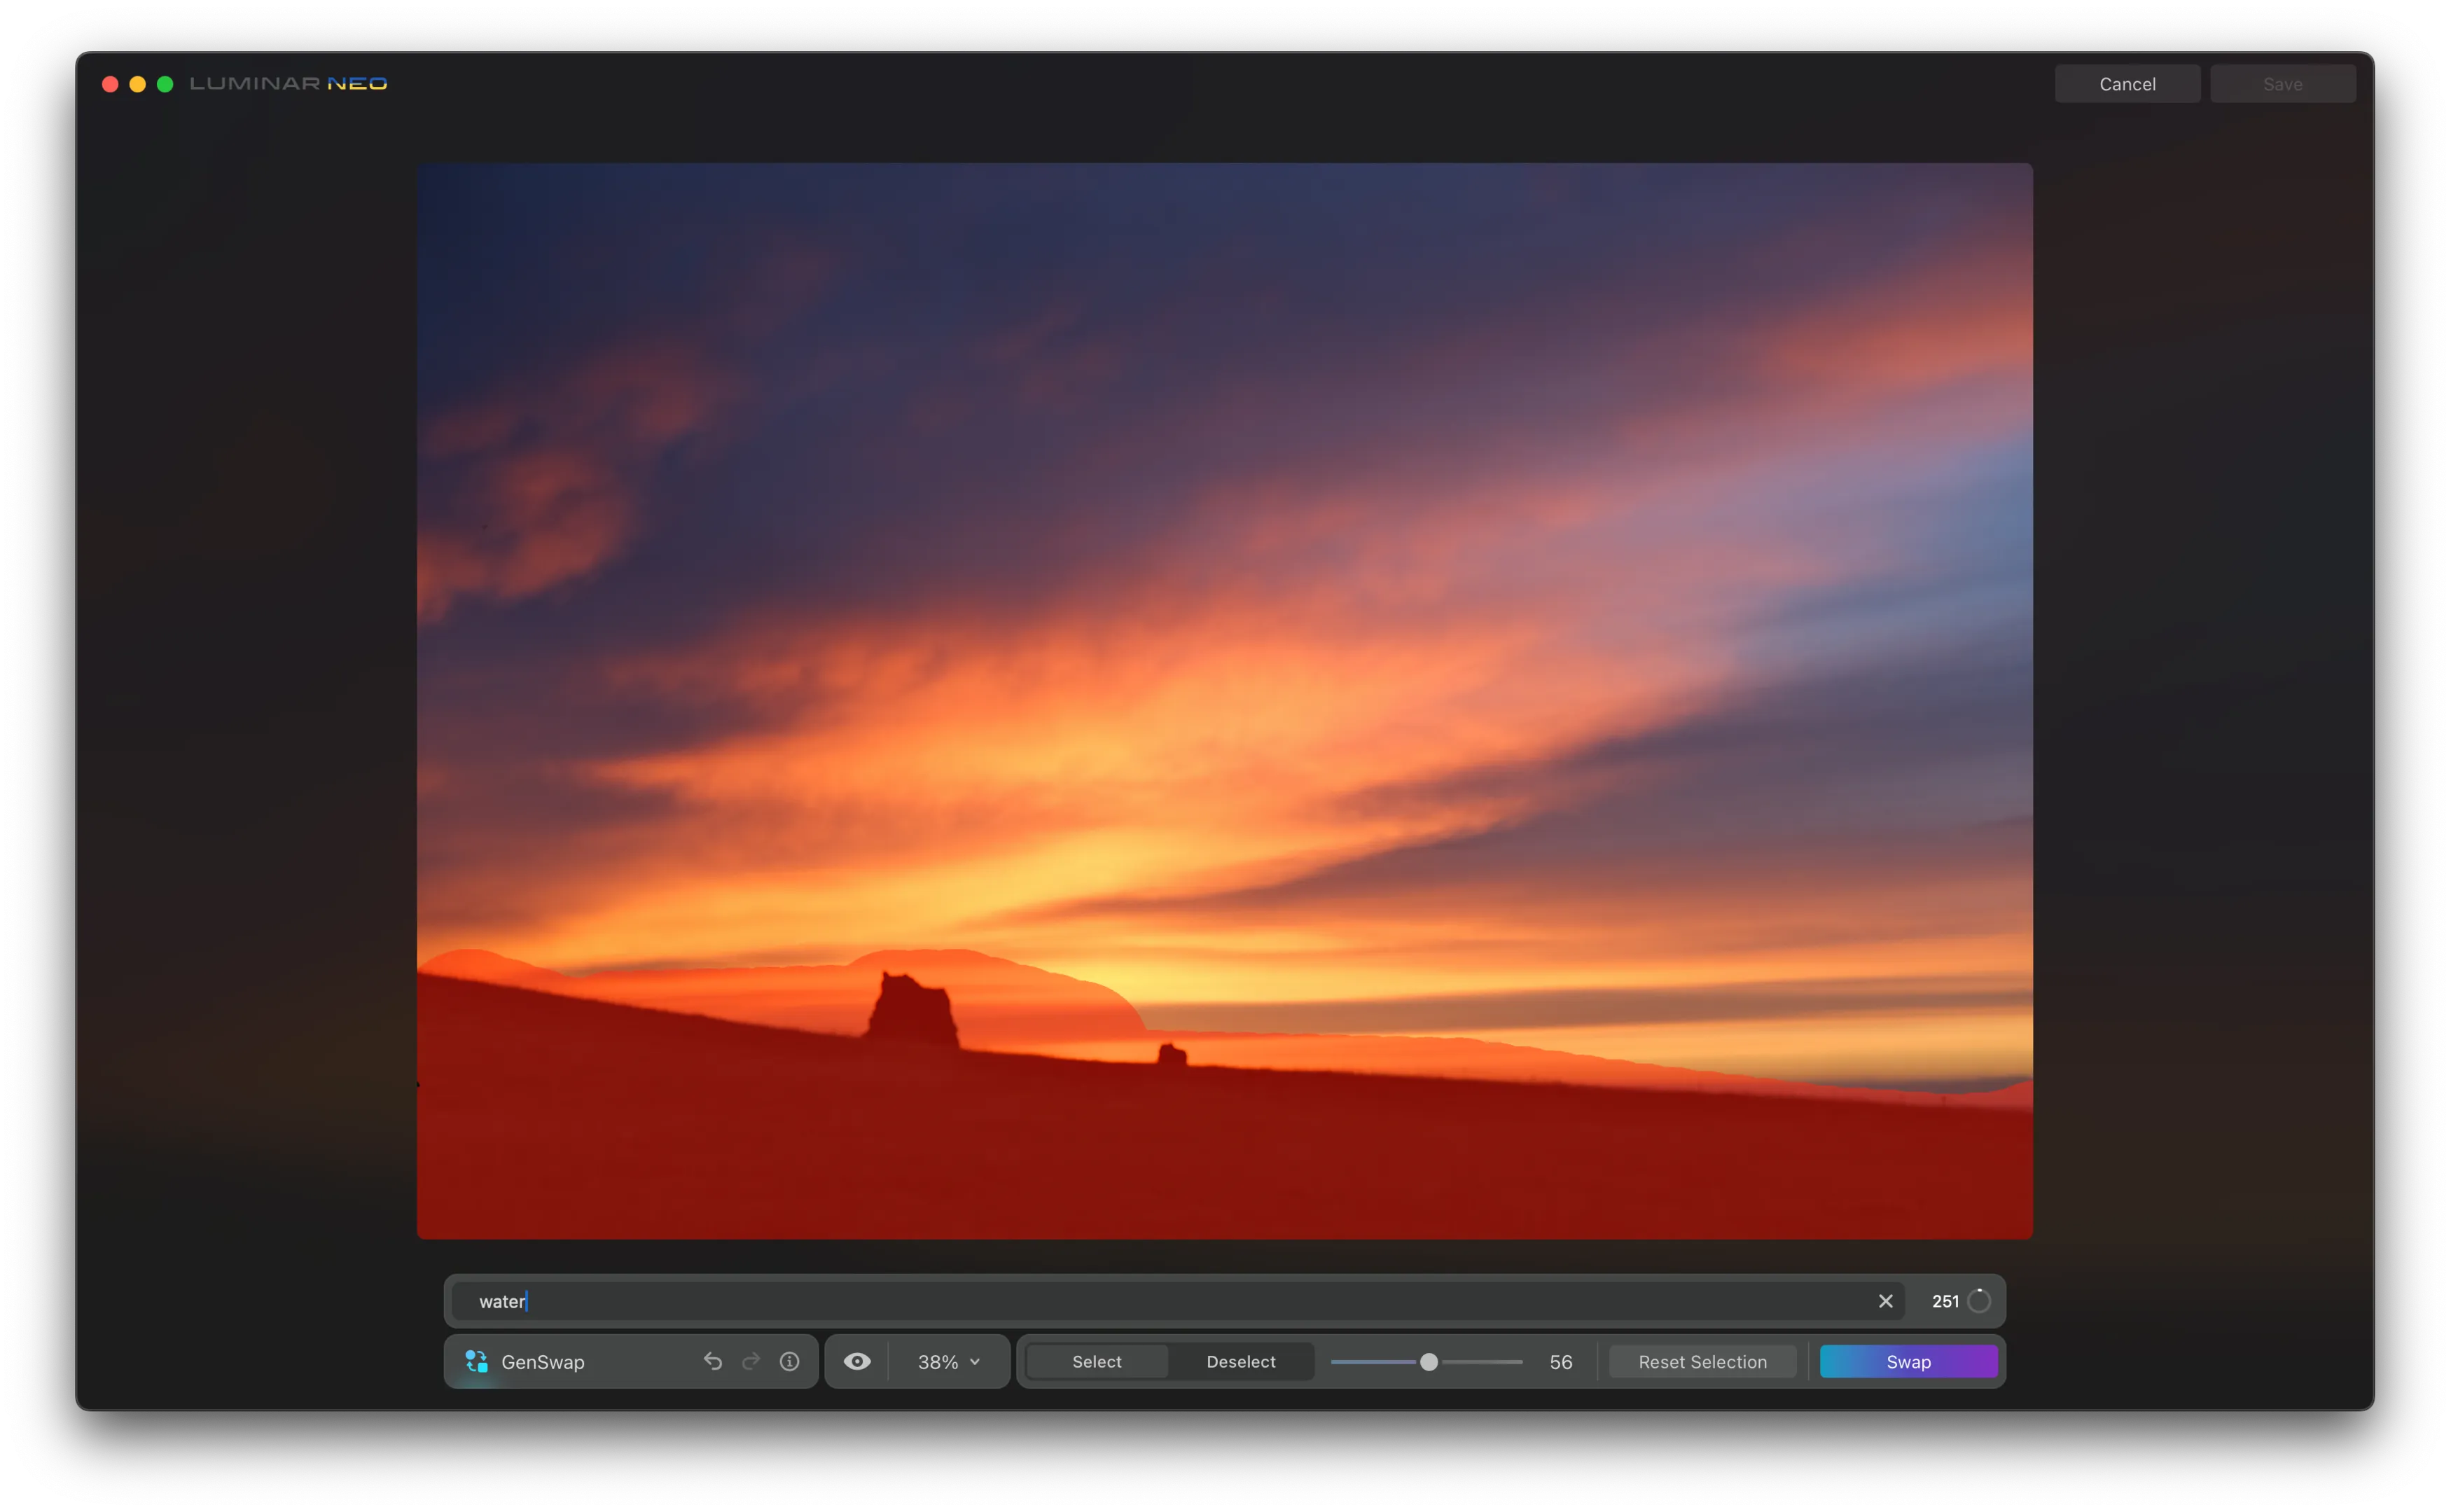Viewport: 2451px width, 1512px height.
Task: Click the redo arrow icon
Action: (751, 1361)
